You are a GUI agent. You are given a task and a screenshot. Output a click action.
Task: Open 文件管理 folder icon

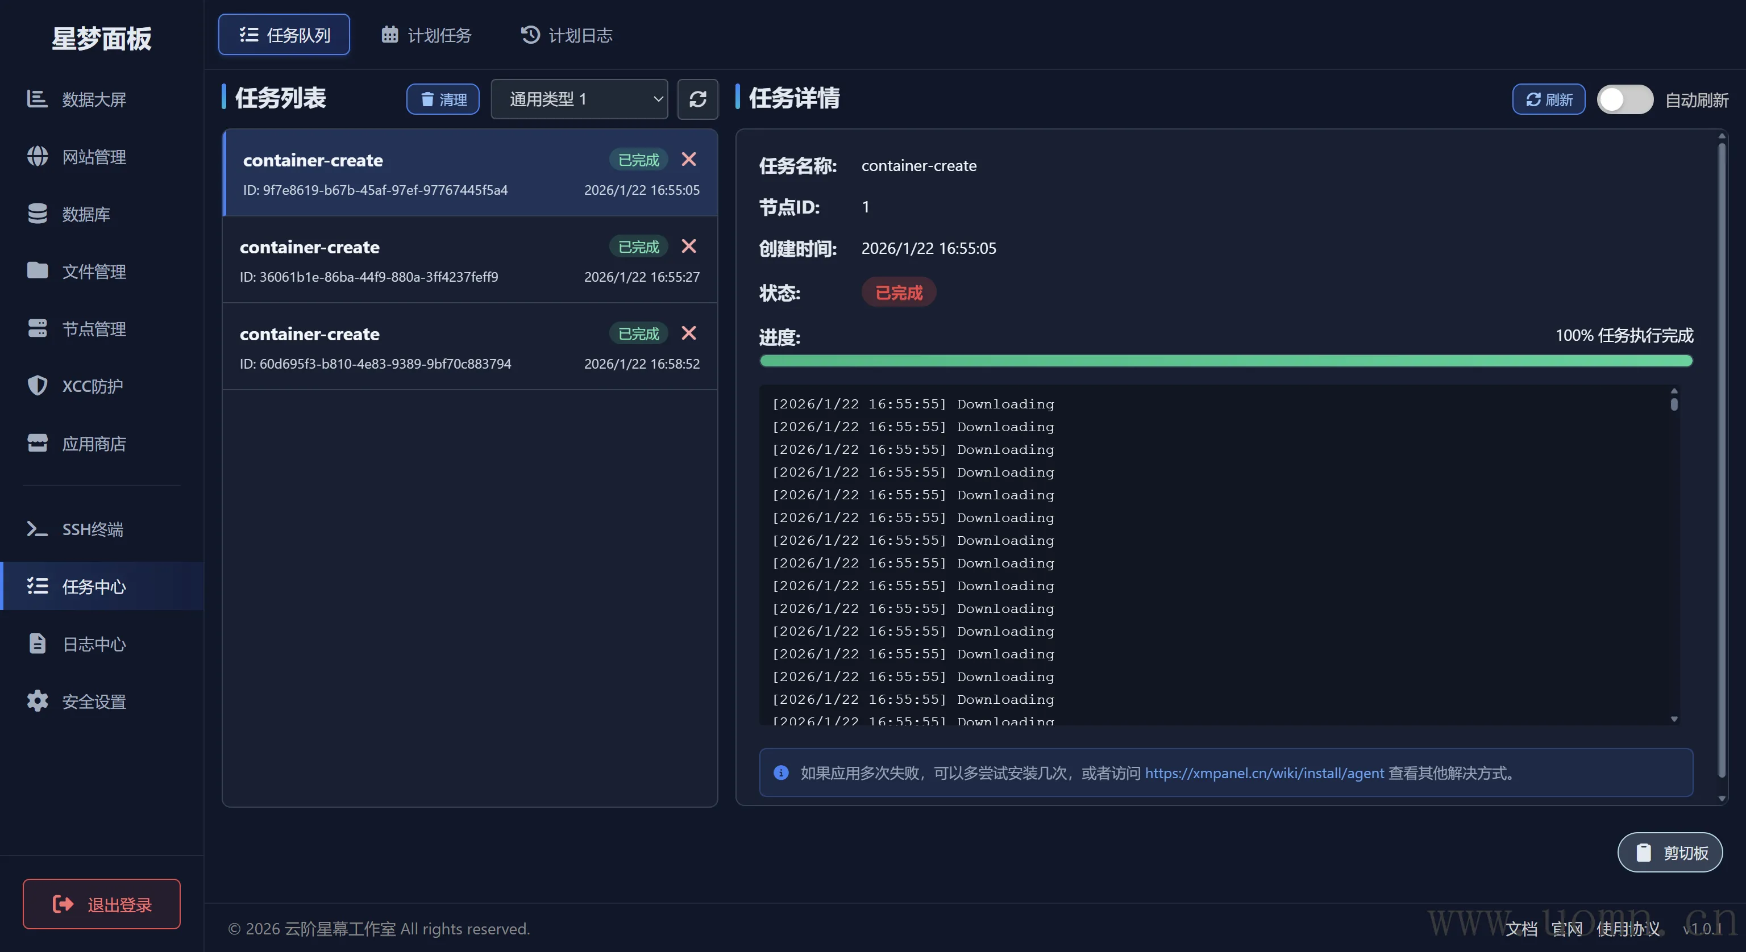(38, 271)
